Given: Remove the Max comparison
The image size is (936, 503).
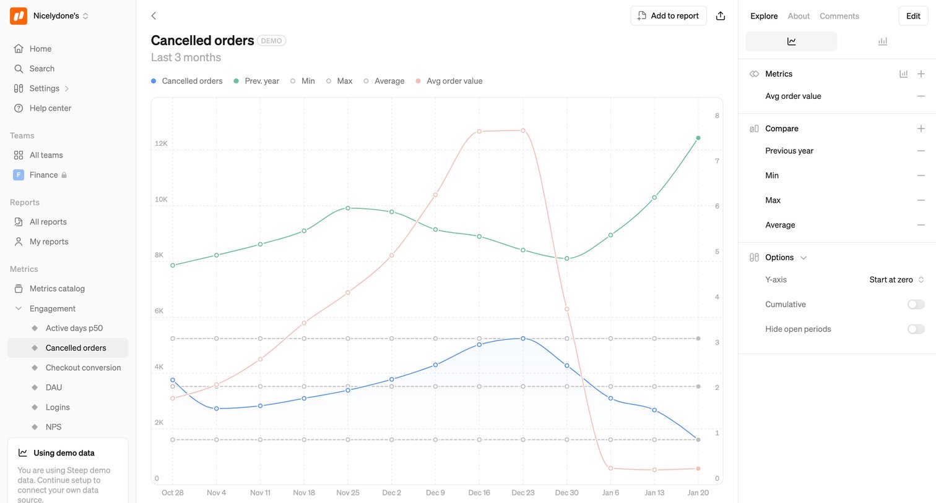Looking at the screenshot, I should point(921,200).
